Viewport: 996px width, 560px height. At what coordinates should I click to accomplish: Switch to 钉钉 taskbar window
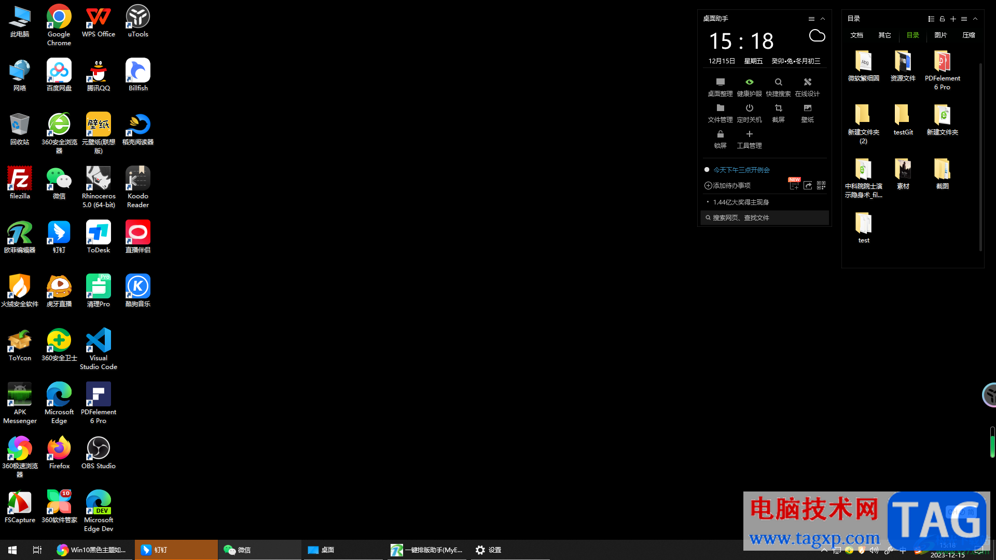pyautogui.click(x=176, y=550)
